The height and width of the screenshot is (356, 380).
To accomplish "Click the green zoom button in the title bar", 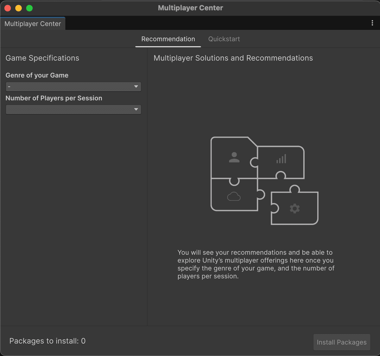I will 29,8.
